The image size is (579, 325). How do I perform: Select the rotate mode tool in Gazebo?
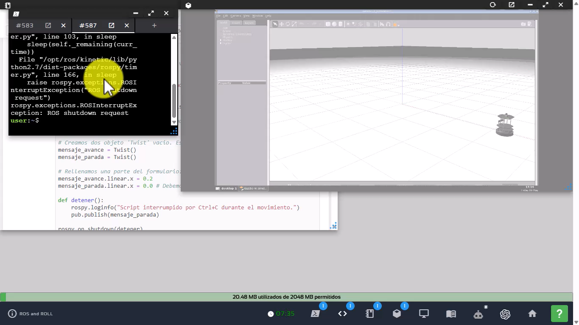coord(288,24)
